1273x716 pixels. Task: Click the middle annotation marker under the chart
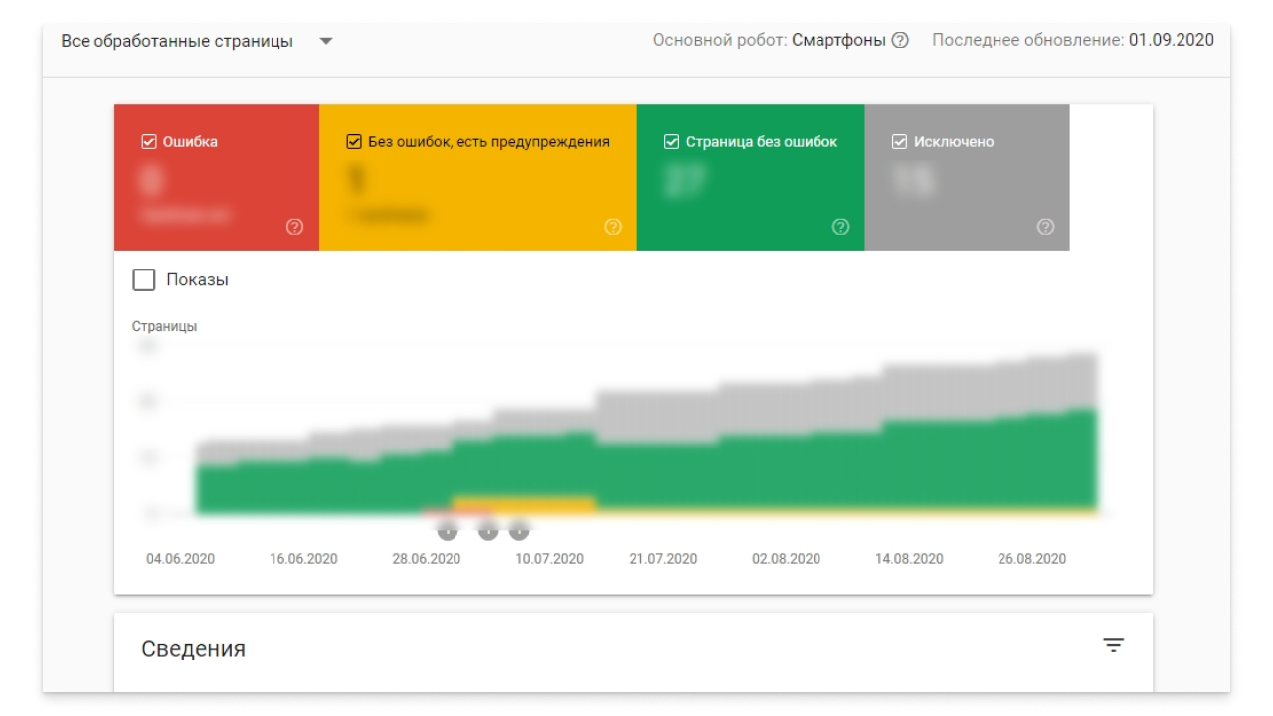click(x=487, y=529)
